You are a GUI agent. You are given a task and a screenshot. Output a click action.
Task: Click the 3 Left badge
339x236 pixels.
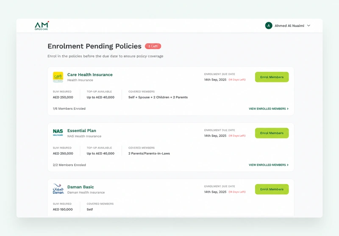coord(153,46)
